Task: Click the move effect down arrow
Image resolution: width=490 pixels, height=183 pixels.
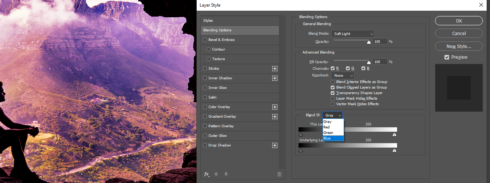Action: tap(226, 174)
